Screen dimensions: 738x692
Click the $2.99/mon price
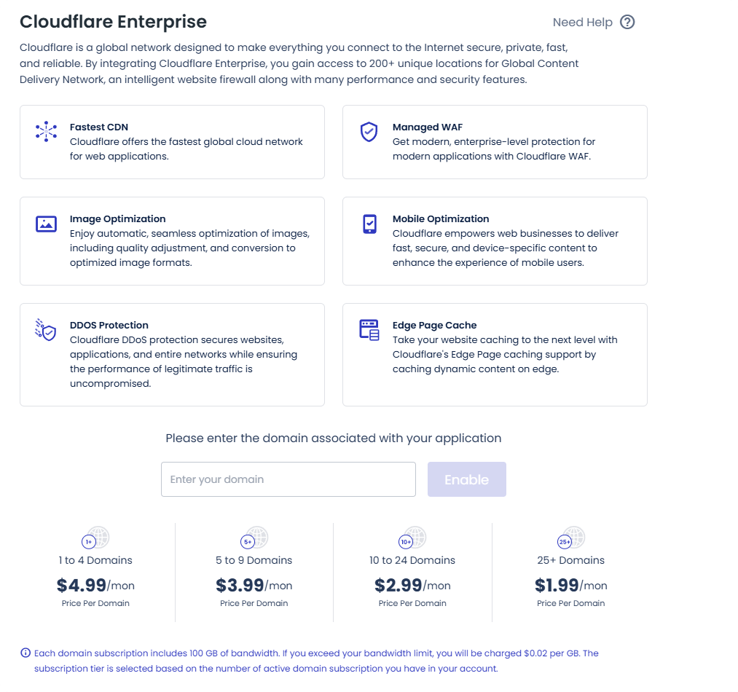[412, 585]
